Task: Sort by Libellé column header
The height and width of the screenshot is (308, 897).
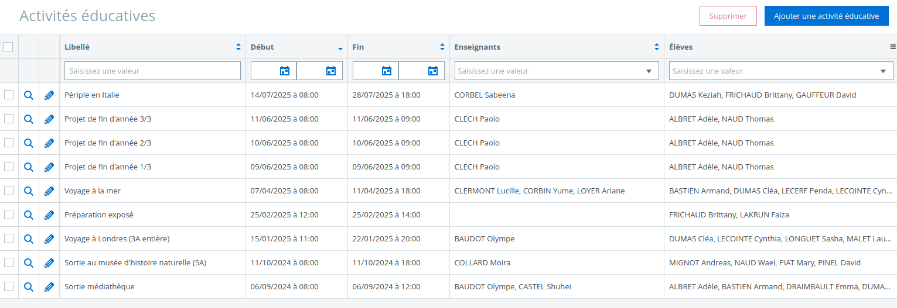Action: [238, 47]
